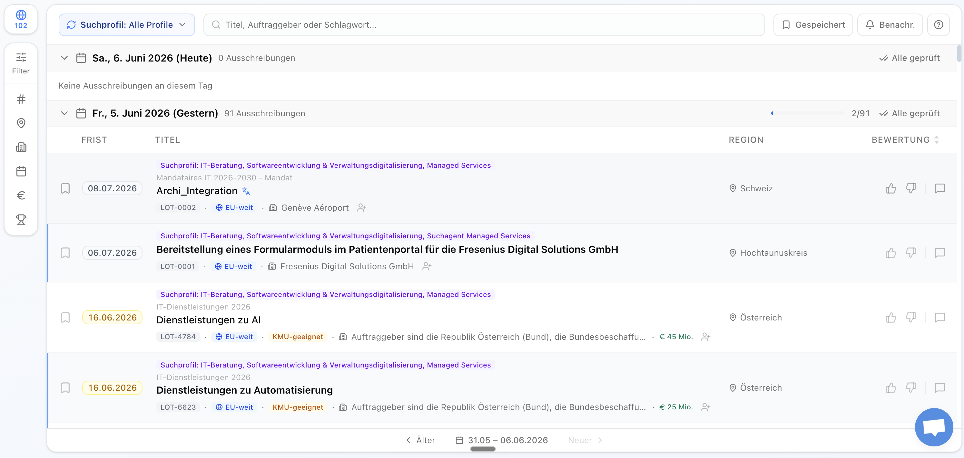Open the Filter panel in sidebar
The height and width of the screenshot is (458, 964).
pyautogui.click(x=21, y=63)
